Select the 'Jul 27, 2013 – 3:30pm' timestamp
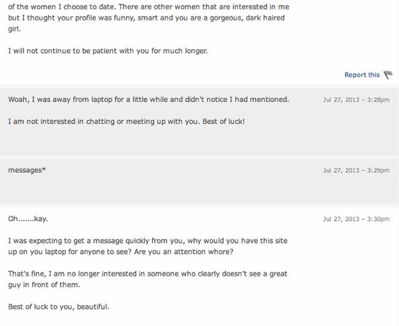Screen dimensions: 399x326 [356, 219]
